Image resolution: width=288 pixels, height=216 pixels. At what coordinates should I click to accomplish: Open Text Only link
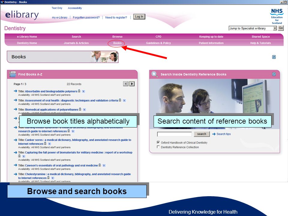(x=57, y=8)
